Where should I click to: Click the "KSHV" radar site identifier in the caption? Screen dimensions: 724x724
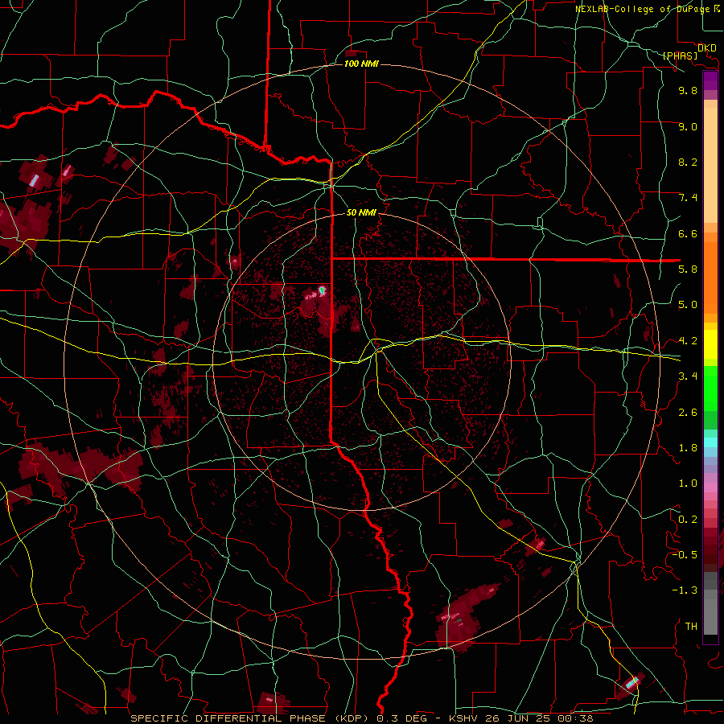click(x=465, y=718)
